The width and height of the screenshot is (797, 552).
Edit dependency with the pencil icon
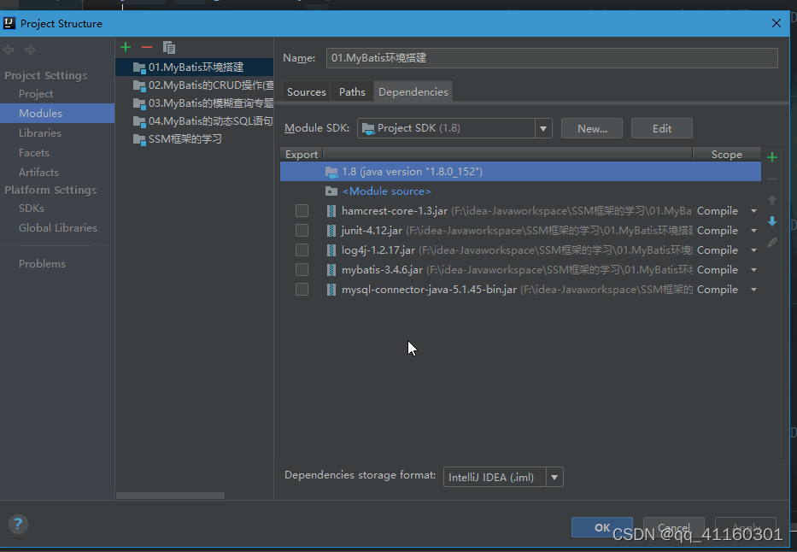coord(772,243)
